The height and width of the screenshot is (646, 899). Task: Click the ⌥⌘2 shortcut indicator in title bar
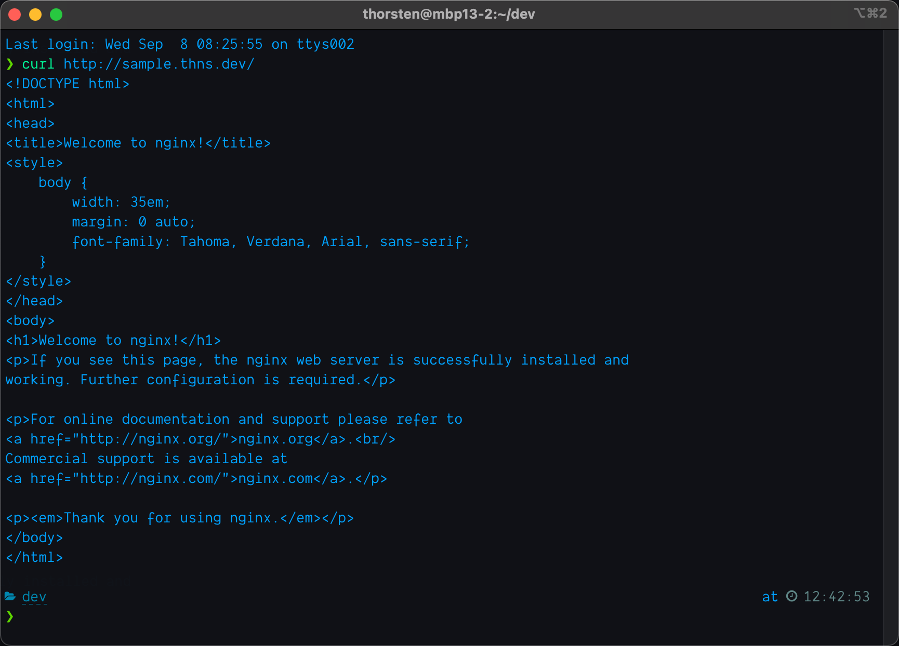(x=870, y=14)
